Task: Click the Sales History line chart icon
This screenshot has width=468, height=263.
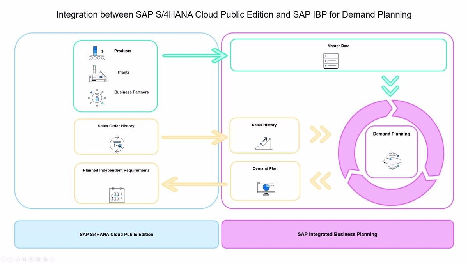Action: 263,143
